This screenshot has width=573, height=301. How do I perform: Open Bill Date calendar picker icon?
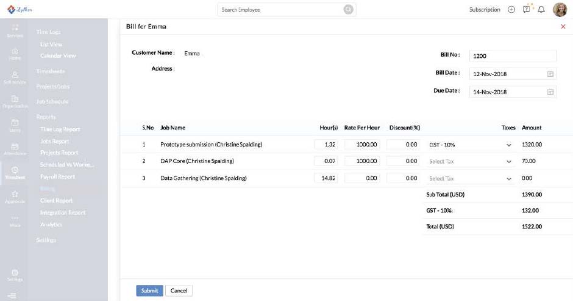[550, 74]
